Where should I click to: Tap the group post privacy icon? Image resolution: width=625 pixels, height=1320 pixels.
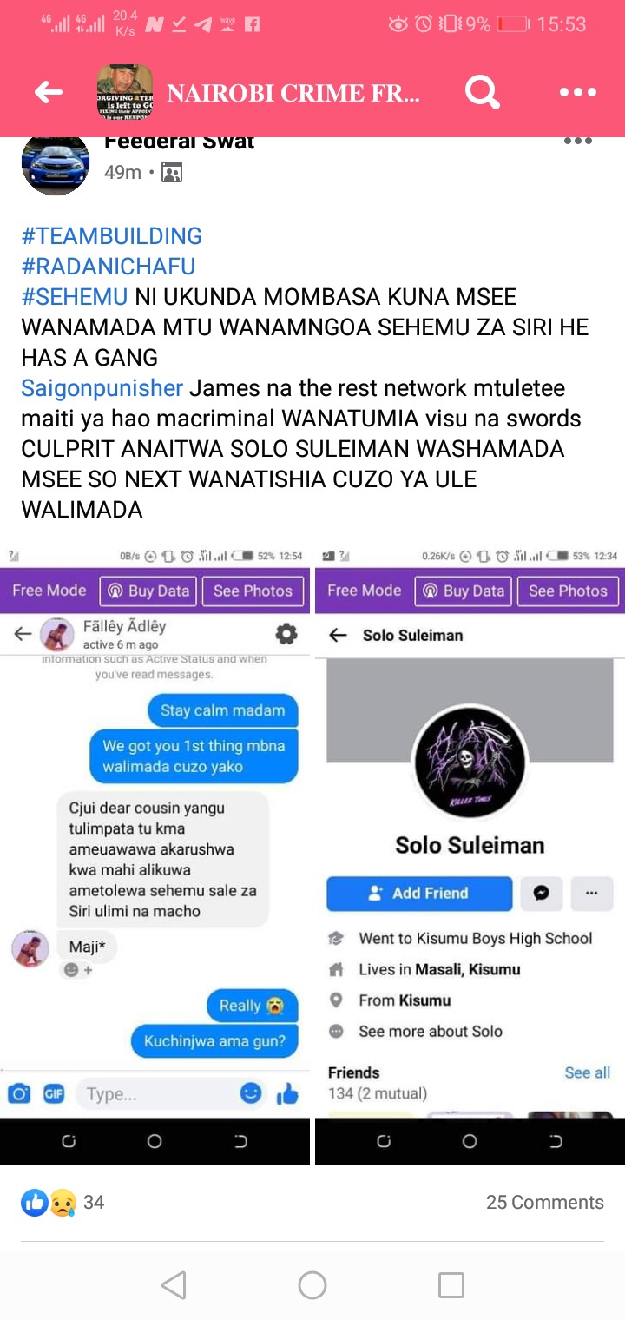point(172,173)
